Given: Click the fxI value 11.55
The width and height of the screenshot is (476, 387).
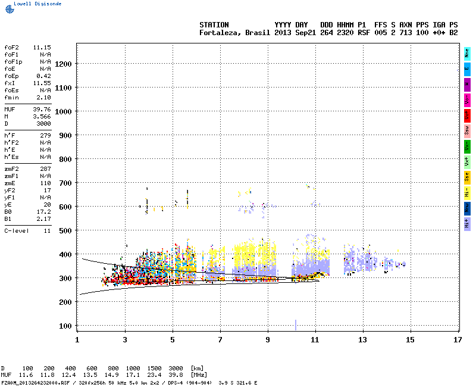Looking at the screenshot, I should click(x=42, y=83).
